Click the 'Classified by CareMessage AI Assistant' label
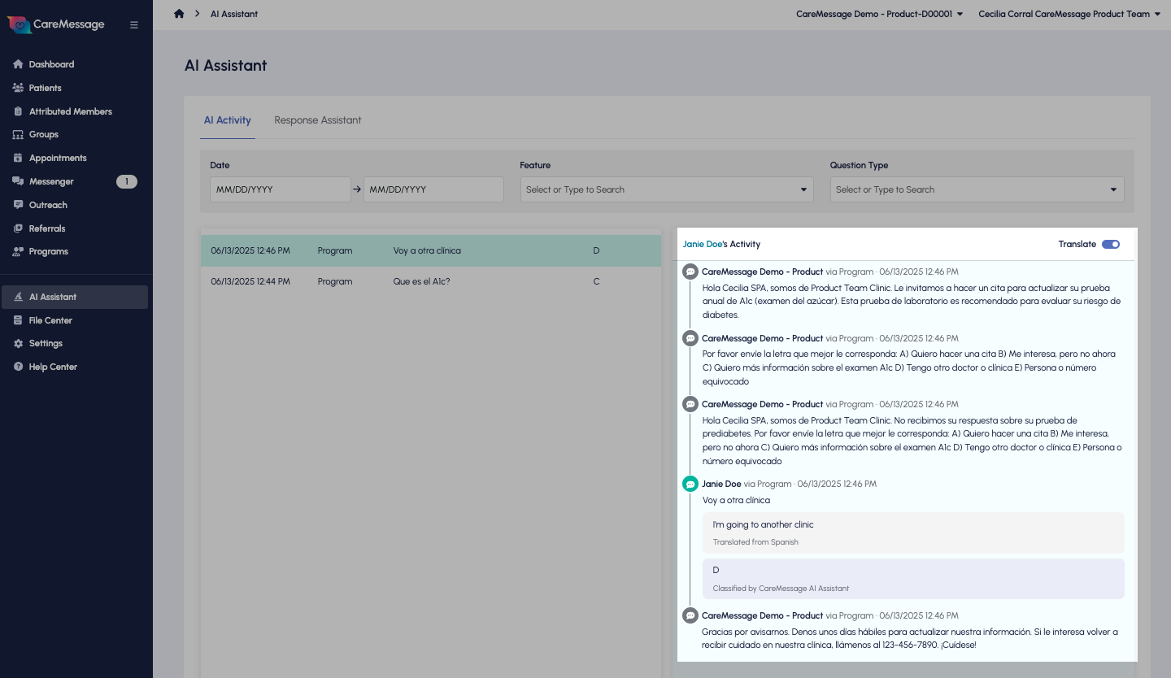The height and width of the screenshot is (678, 1171). tap(781, 589)
